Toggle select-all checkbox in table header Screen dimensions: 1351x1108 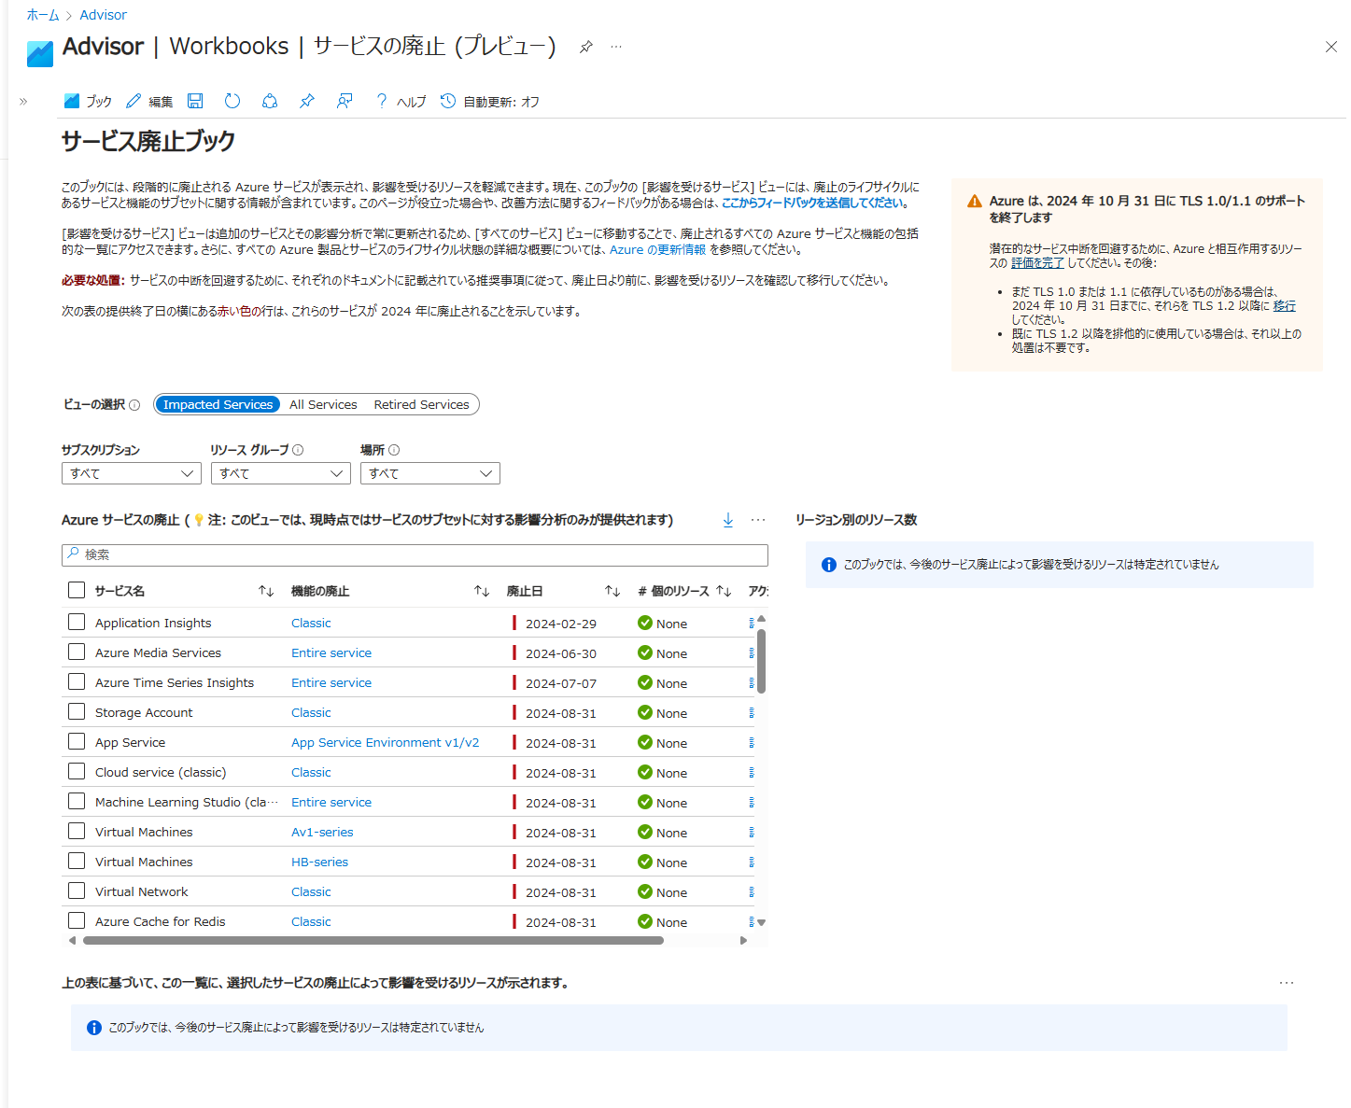77,590
